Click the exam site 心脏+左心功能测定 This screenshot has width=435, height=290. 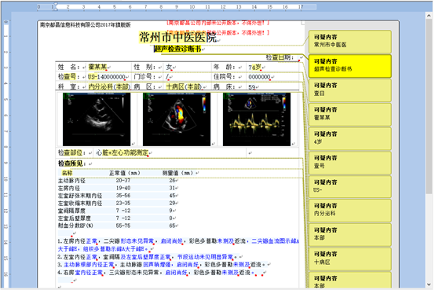point(122,152)
